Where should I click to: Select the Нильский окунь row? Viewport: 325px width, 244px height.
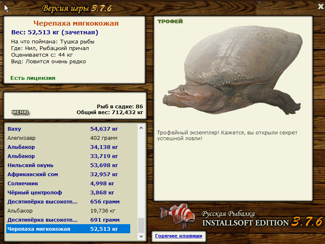pyautogui.click(x=68, y=165)
